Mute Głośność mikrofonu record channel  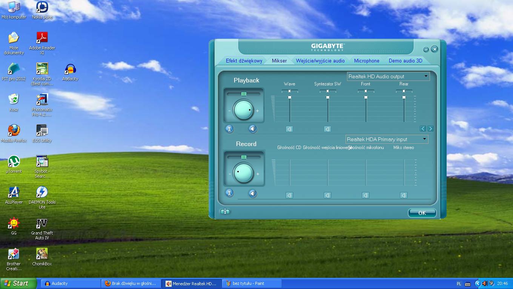(x=366, y=195)
